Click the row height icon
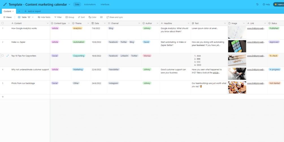The height and width of the screenshot is (142, 284). [101, 17]
